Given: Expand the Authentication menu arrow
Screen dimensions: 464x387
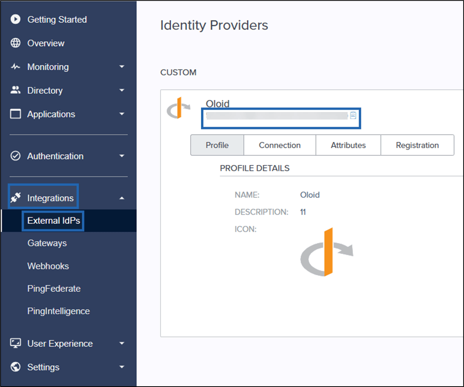Looking at the screenshot, I should [122, 156].
